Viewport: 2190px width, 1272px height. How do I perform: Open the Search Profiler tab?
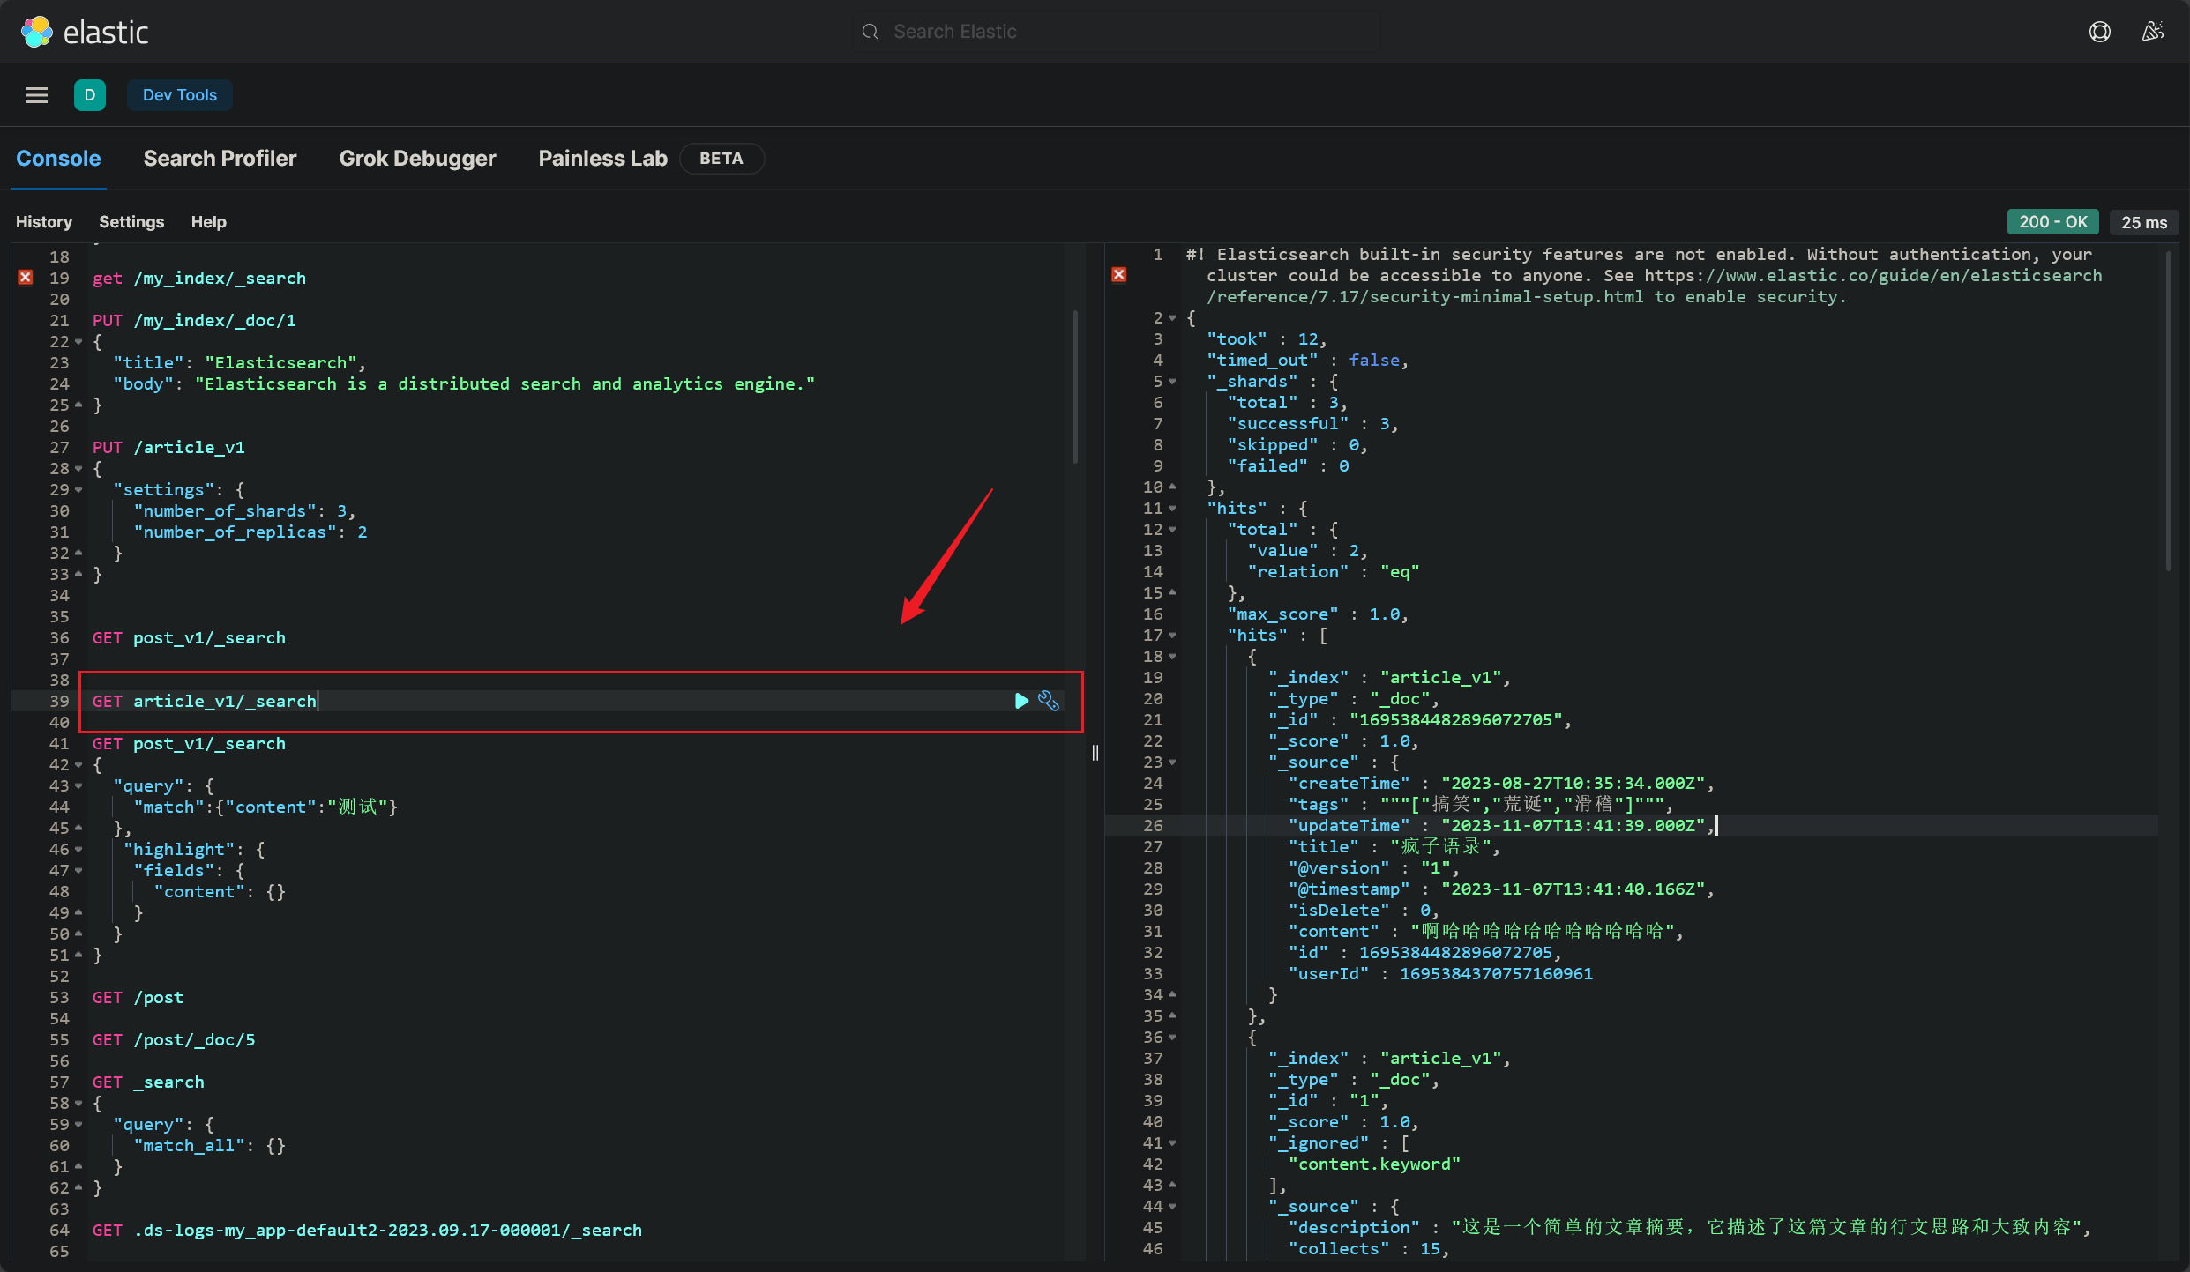pyautogui.click(x=220, y=158)
